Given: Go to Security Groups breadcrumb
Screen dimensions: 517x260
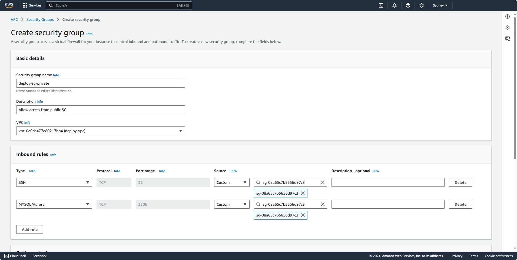Looking at the screenshot, I should coord(40,19).
